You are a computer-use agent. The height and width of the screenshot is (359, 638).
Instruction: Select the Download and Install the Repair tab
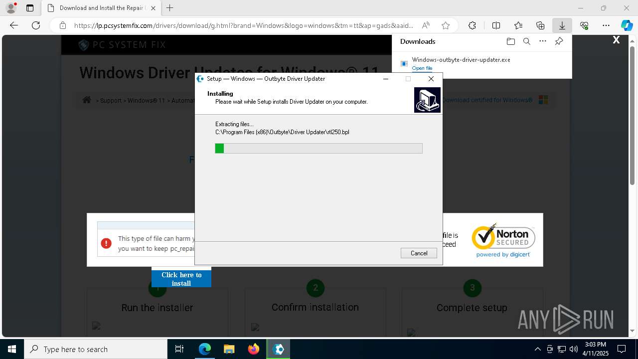102,8
